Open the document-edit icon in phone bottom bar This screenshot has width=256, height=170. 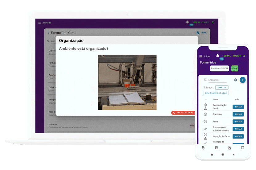pyautogui.click(x=203, y=148)
